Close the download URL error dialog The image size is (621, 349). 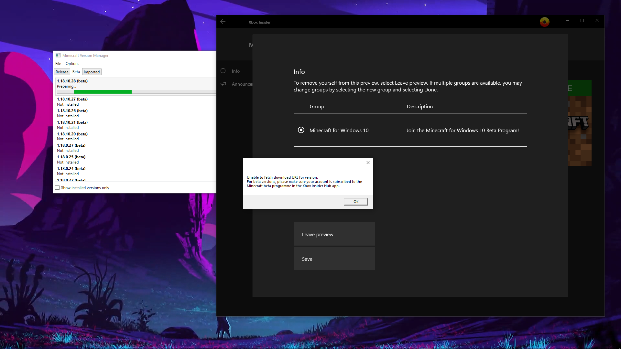(368, 163)
